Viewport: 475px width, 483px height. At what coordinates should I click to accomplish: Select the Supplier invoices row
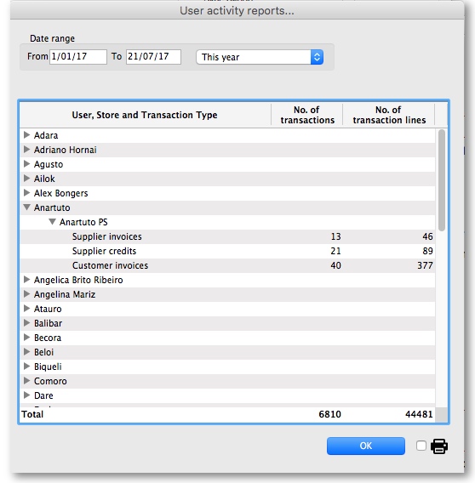pos(227,236)
